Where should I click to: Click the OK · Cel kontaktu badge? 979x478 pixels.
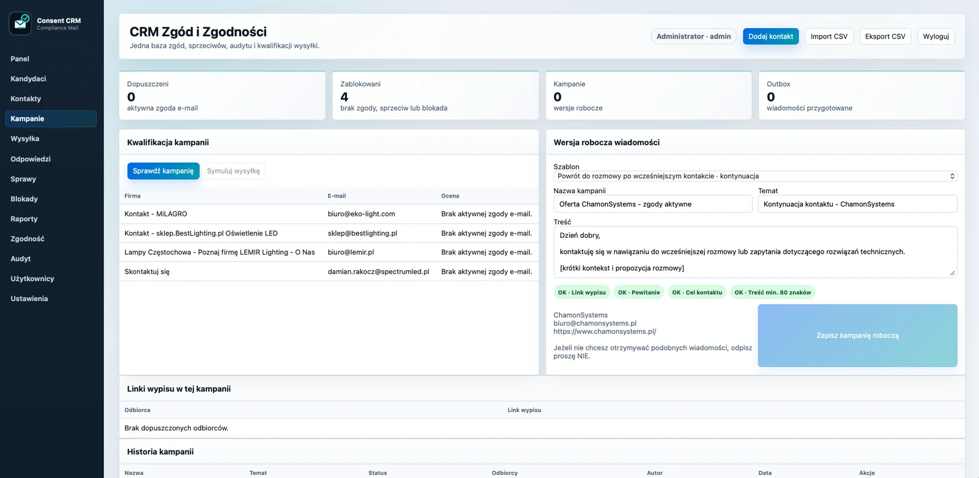[697, 293]
